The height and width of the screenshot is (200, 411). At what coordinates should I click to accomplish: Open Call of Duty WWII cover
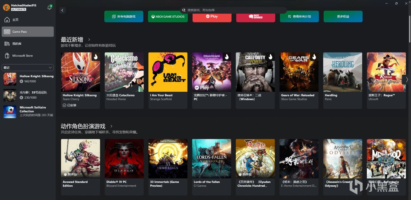pyautogui.click(x=255, y=72)
